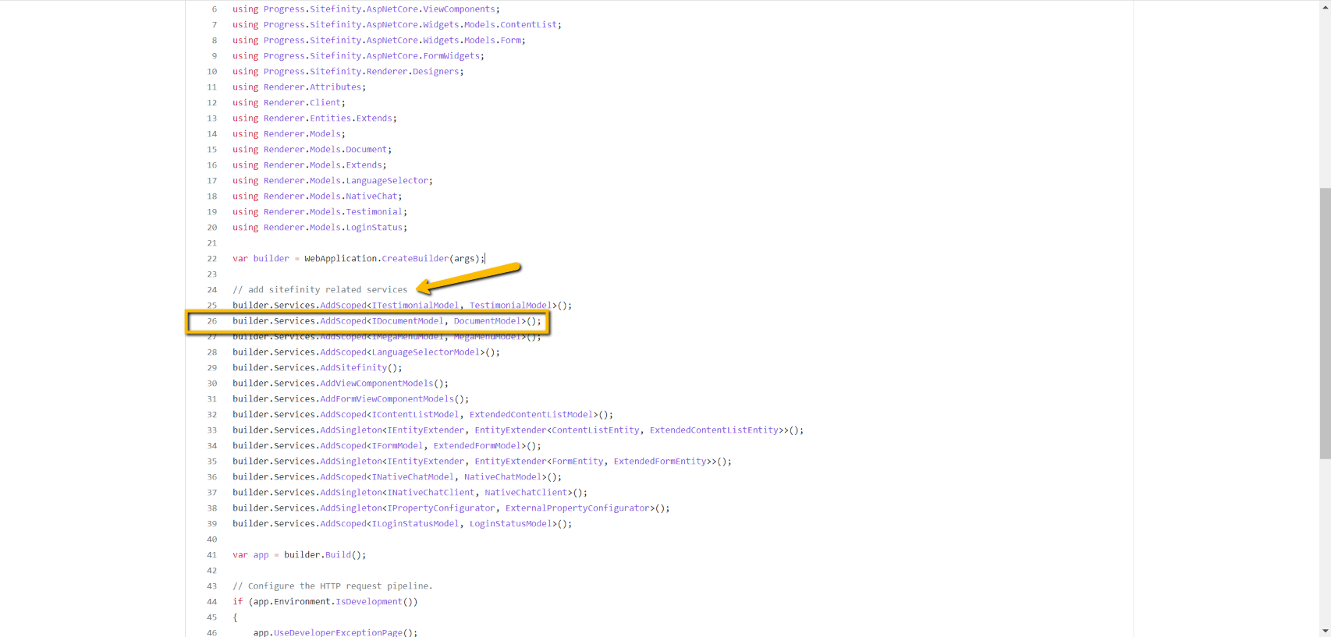Click 'LoginStatus' namespace on line 20
Viewport: 1331px width, 637px height.
374,228
